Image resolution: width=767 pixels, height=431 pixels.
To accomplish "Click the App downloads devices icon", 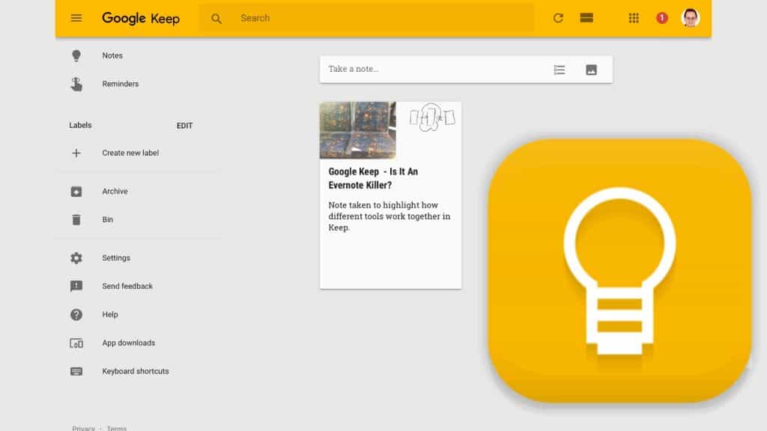I will click(76, 343).
